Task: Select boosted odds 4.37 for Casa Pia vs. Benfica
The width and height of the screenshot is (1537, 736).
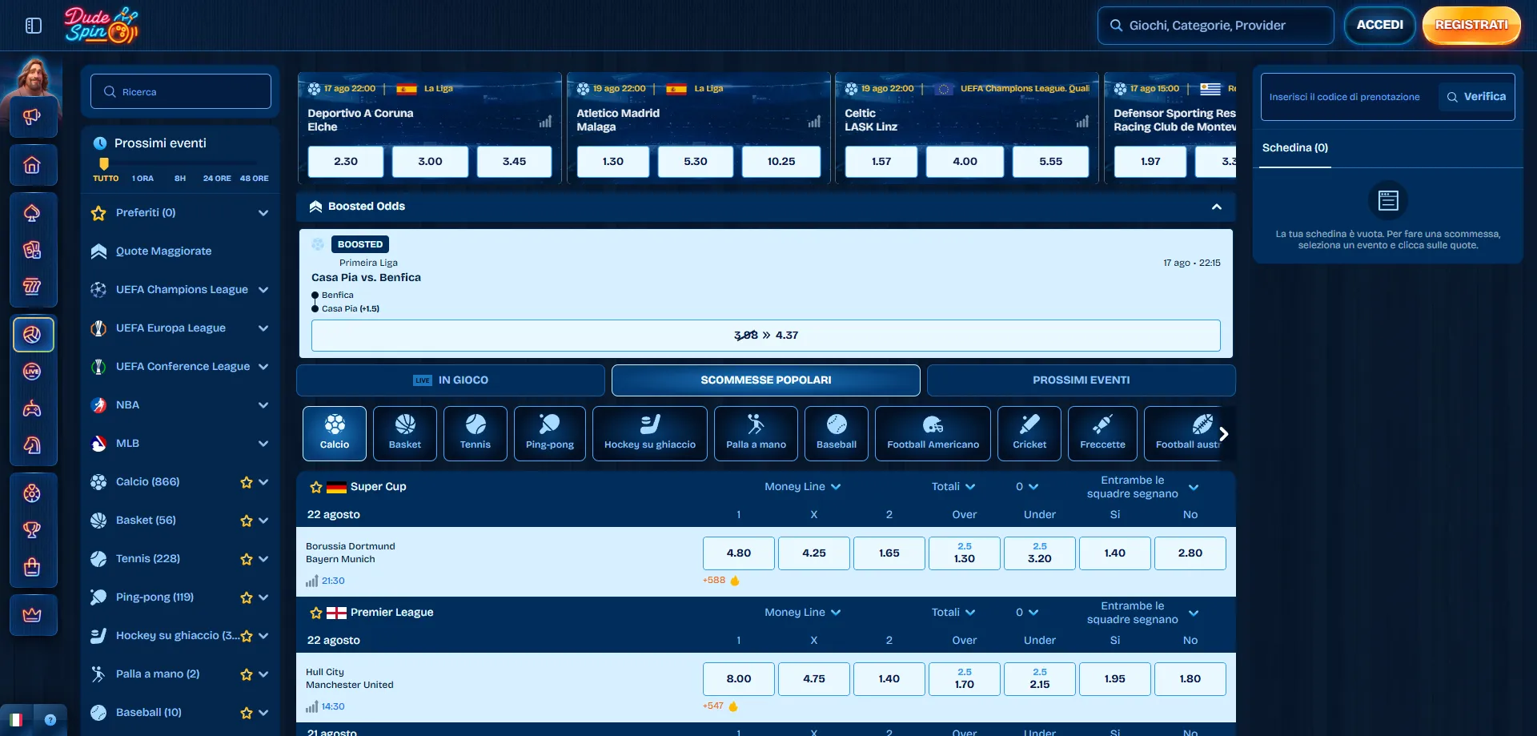Action: (x=766, y=336)
